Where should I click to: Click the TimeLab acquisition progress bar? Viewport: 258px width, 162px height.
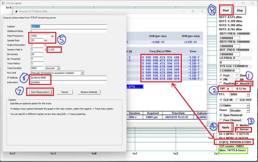(135, 86)
